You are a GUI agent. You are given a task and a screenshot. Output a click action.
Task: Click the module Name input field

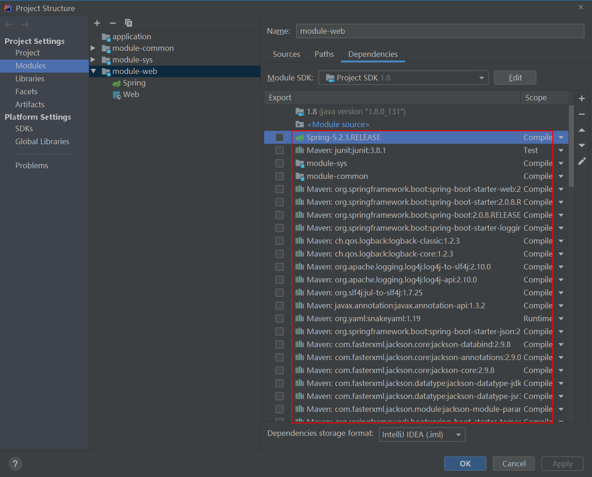(x=440, y=31)
